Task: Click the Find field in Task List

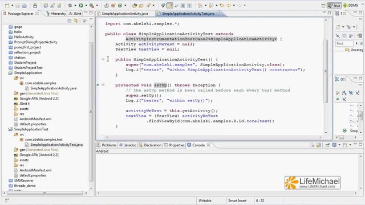Action: pos(344,43)
